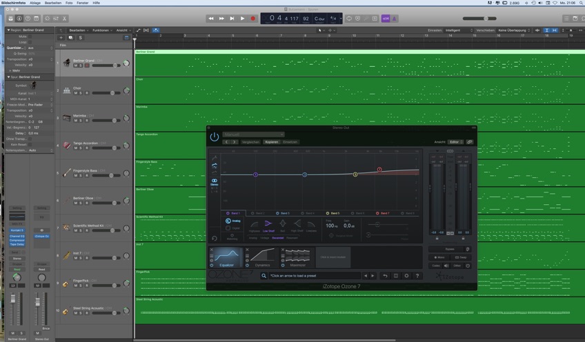Add a new track with plus button
Viewport: 585px width, 342px height.
tap(61, 38)
